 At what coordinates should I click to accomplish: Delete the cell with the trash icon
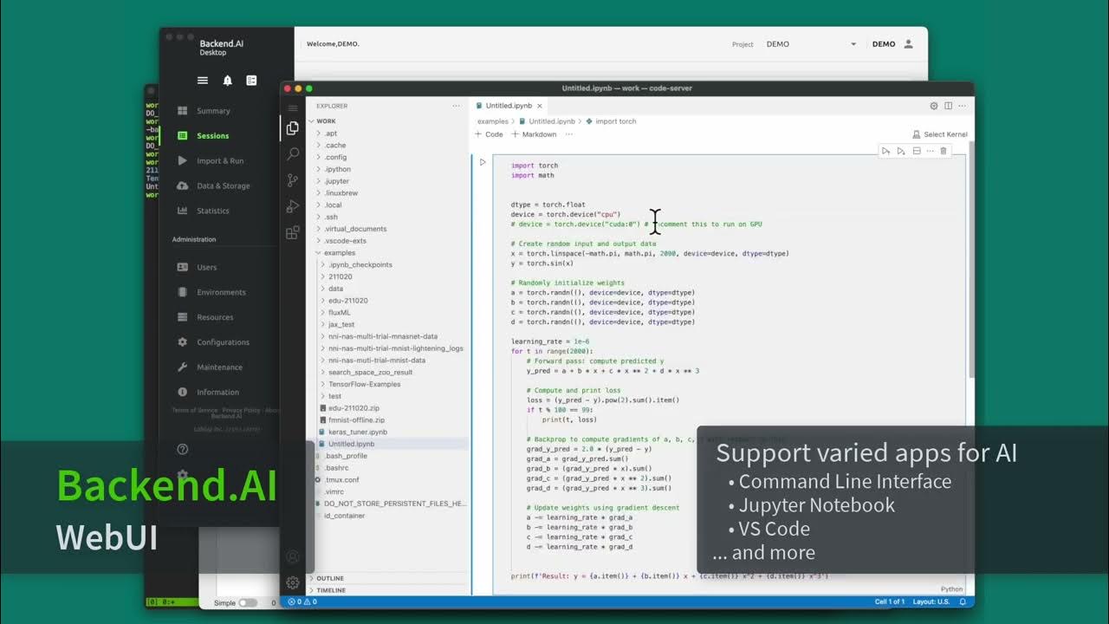click(x=944, y=151)
